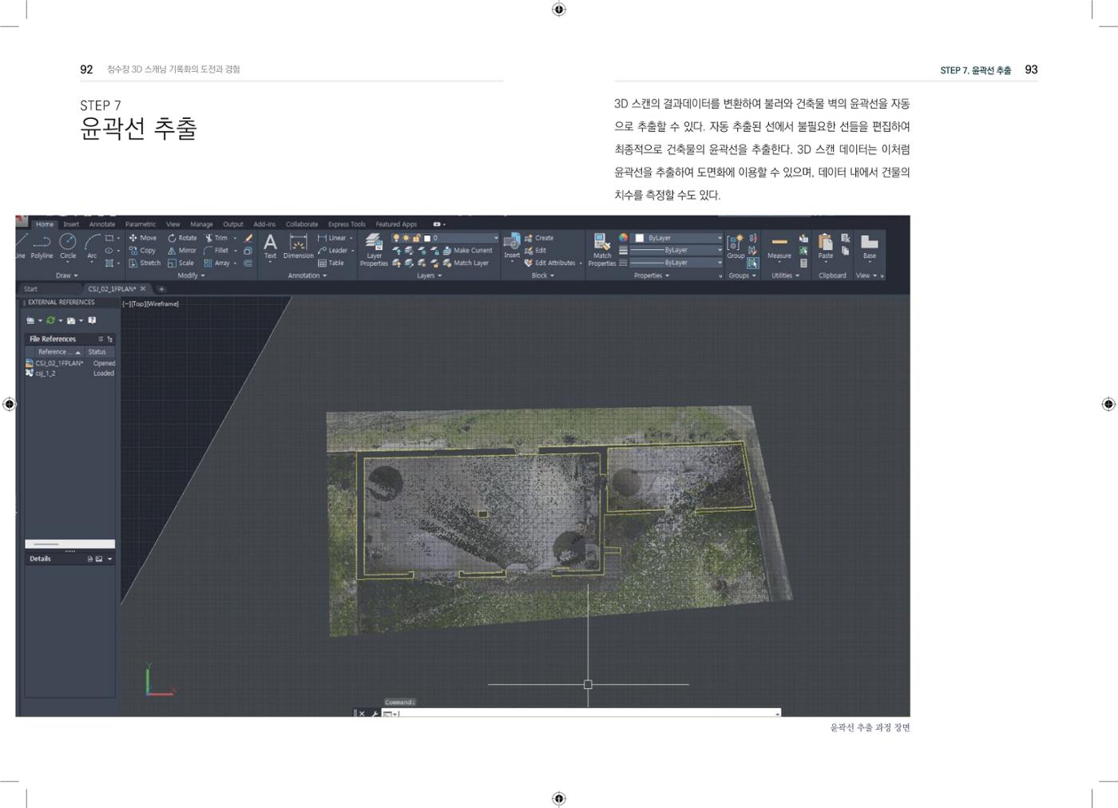Select the csj_1_2 reference row

[70, 373]
